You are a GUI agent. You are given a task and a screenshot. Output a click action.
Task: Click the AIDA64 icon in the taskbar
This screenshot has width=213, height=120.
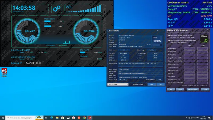[x=90, y=118]
